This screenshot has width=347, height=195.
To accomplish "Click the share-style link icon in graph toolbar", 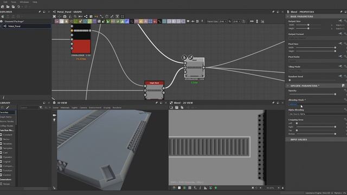I will click(x=86, y=16).
